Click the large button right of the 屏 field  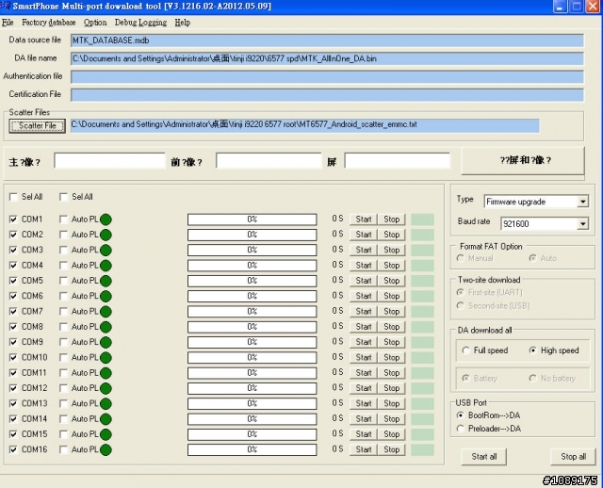[x=523, y=161]
